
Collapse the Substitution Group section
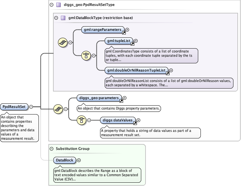click(51, 149)
